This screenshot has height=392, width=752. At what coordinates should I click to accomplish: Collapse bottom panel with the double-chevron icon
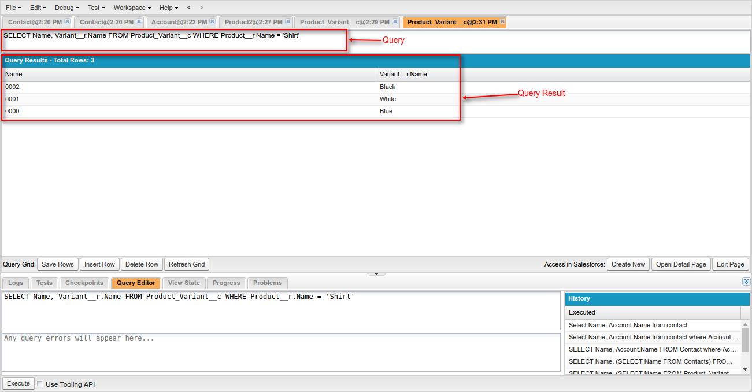coord(746,280)
